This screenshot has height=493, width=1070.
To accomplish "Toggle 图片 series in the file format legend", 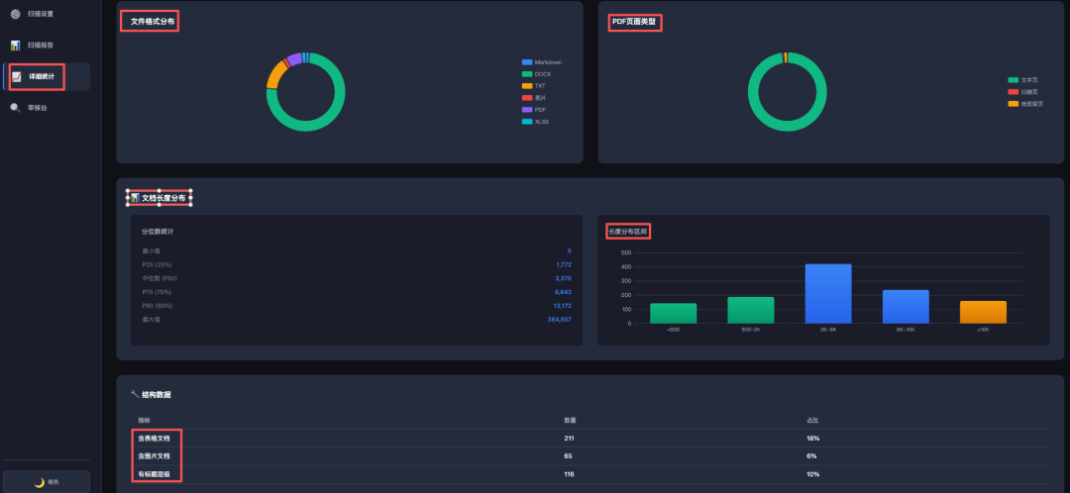I will (x=534, y=97).
